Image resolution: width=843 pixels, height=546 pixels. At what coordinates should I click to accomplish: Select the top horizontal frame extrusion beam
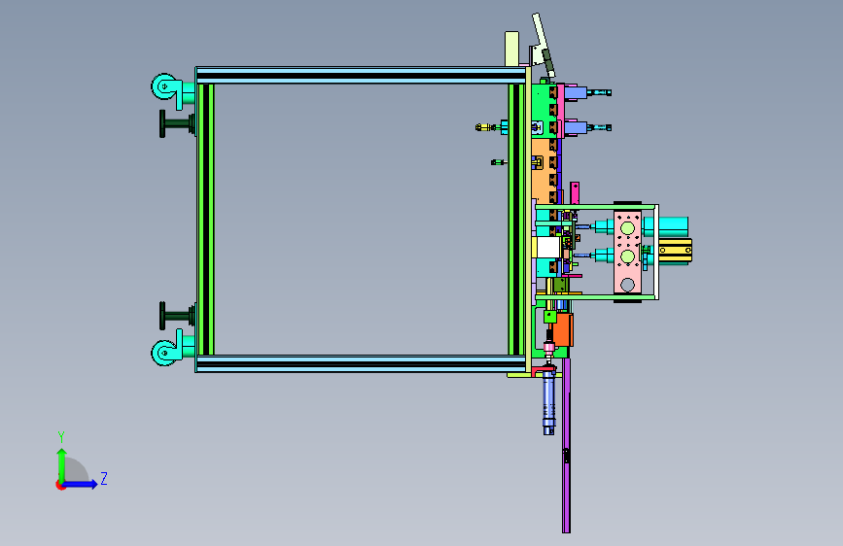pyautogui.click(x=360, y=75)
